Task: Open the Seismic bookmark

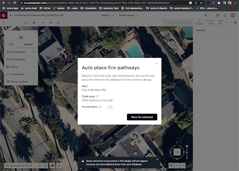Action: click(59, 8)
